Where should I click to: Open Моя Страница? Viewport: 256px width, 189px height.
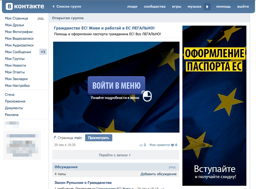pos(16,18)
